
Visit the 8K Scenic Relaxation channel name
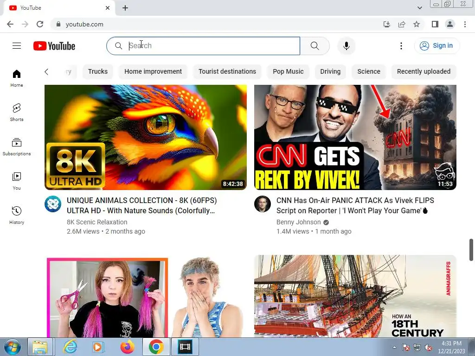97,222
